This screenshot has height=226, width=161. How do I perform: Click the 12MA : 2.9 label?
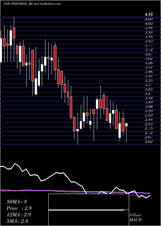click(x=19, y=215)
